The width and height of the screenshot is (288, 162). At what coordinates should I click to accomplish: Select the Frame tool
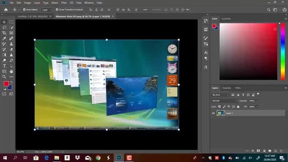11,33
